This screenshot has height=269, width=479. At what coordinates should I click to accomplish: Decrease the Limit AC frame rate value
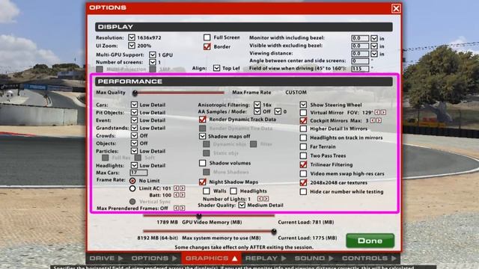click(x=177, y=188)
